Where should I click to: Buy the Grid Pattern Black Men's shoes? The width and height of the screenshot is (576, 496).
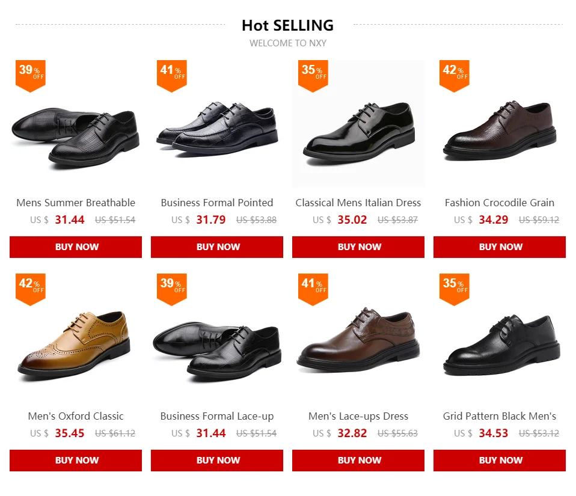click(500, 461)
